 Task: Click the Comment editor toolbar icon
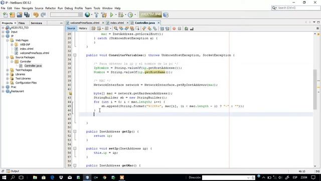point(186,29)
